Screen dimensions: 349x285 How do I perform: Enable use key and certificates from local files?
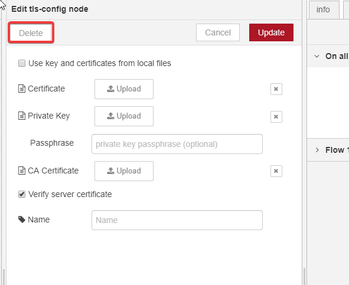22,63
